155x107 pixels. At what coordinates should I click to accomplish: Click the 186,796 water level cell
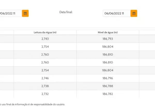coord(108,78)
